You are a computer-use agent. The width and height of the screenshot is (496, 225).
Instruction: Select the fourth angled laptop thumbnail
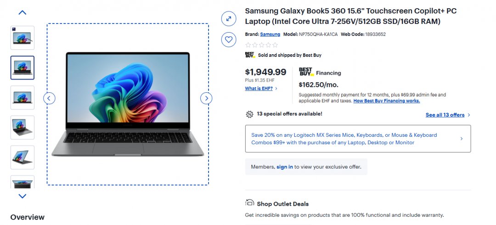tap(22, 127)
